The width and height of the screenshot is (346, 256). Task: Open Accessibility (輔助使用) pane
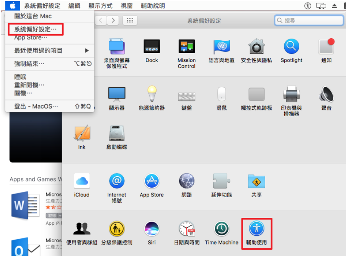point(256,233)
